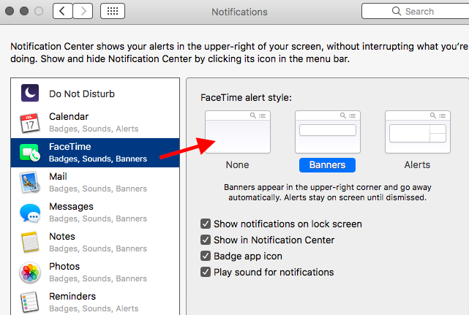Image resolution: width=469 pixels, height=315 pixels.
Task: Go forward with the right chevron button
Action: (x=83, y=12)
